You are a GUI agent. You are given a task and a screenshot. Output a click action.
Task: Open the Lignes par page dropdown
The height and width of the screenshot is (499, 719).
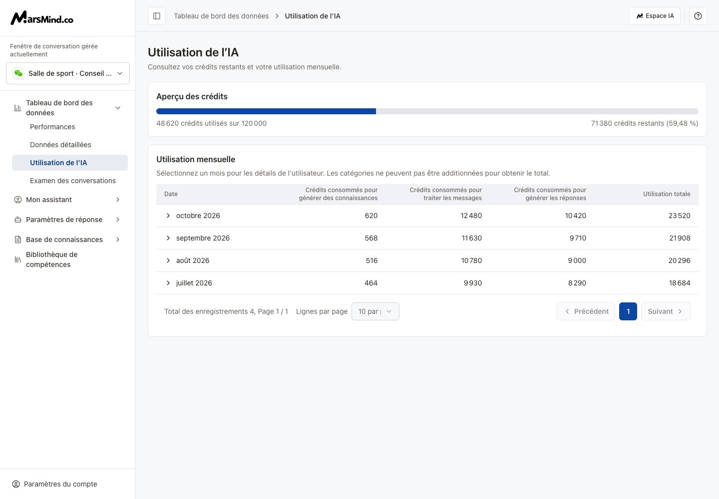coord(375,311)
